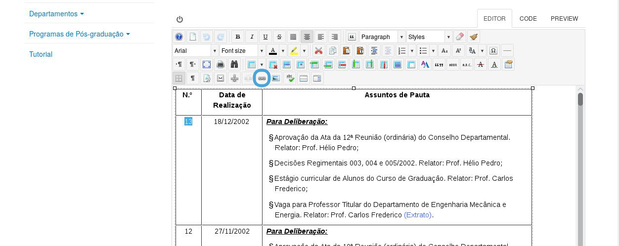Switch to the CODE tab
Image resolution: width=619 pixels, height=246 pixels.
click(528, 18)
